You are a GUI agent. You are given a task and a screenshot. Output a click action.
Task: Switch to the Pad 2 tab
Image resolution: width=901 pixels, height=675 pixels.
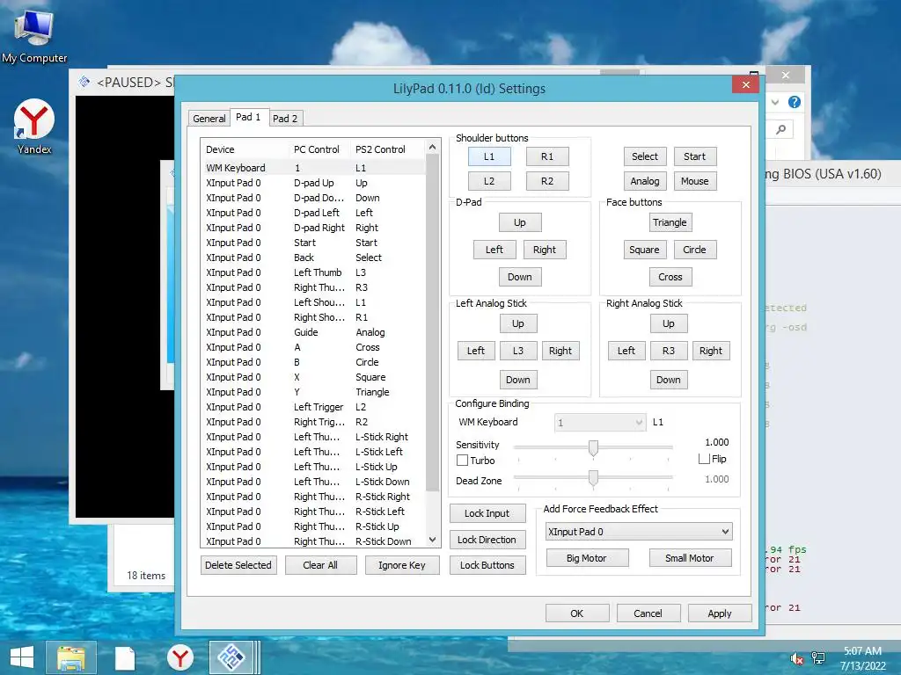285,119
